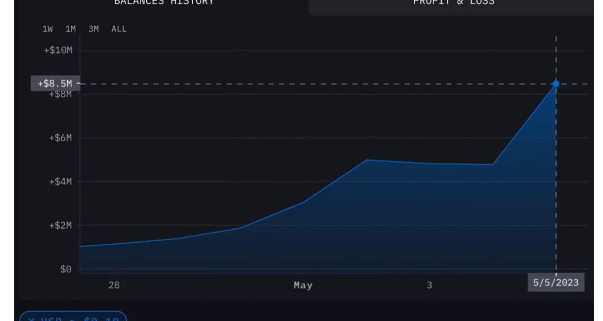Click the 28 date axis label
Image resolution: width=603 pixels, height=321 pixels.
pyautogui.click(x=114, y=285)
